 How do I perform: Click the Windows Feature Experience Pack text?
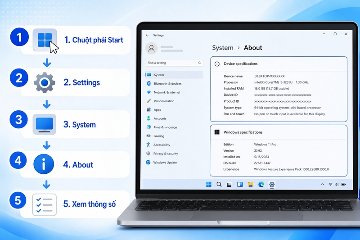[x=291, y=169]
